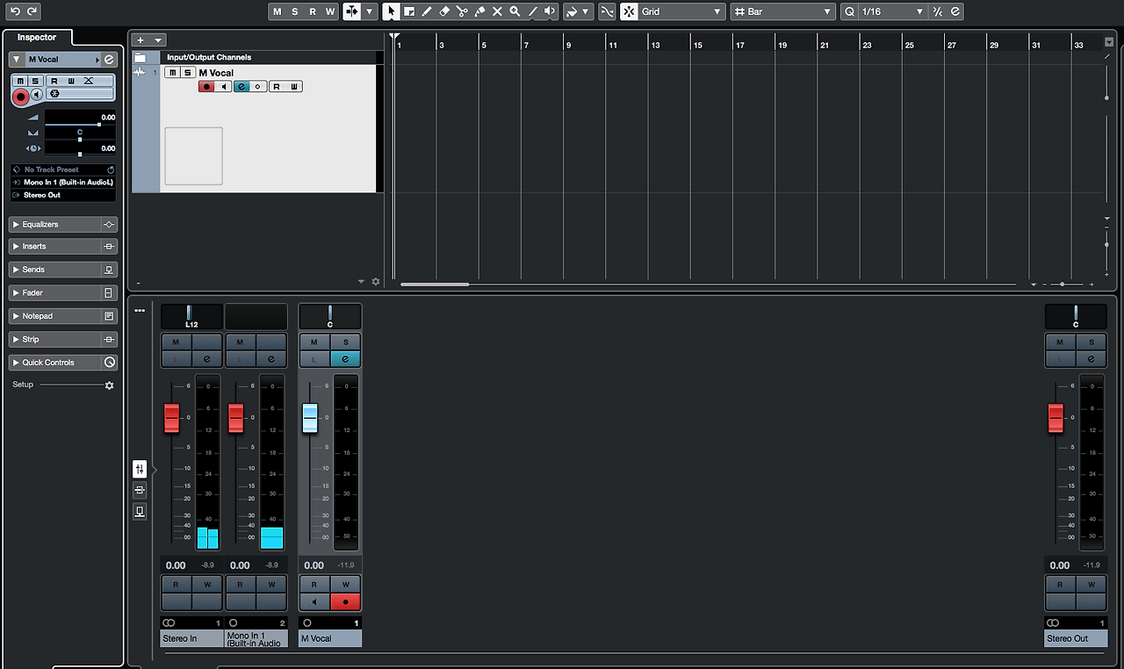Click the Freeze snowflake button in Inspector

coord(54,94)
